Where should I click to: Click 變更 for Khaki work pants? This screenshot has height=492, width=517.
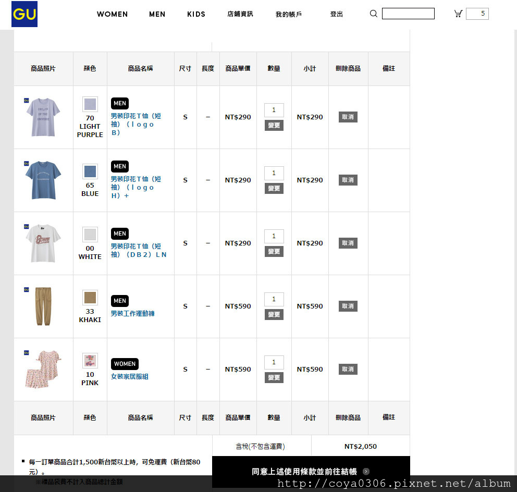[274, 315]
